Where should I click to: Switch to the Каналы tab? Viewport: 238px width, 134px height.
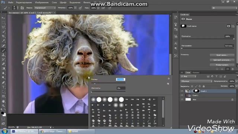pyautogui.click(x=196, y=73)
